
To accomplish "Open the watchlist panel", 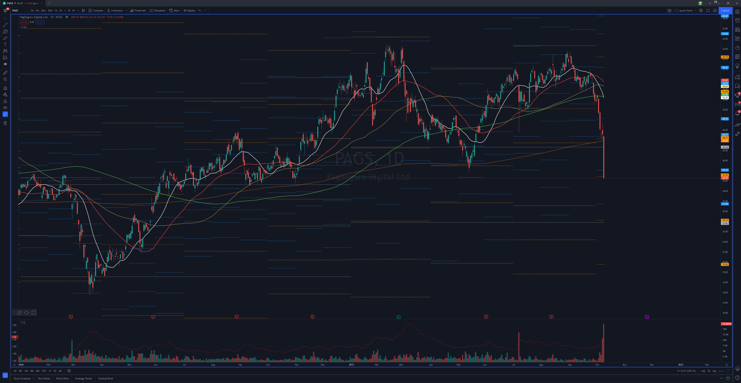I will click(737, 12).
